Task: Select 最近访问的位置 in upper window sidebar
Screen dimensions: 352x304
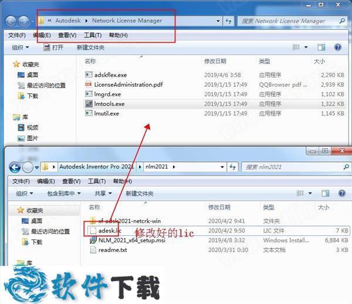Action: pos(42,85)
